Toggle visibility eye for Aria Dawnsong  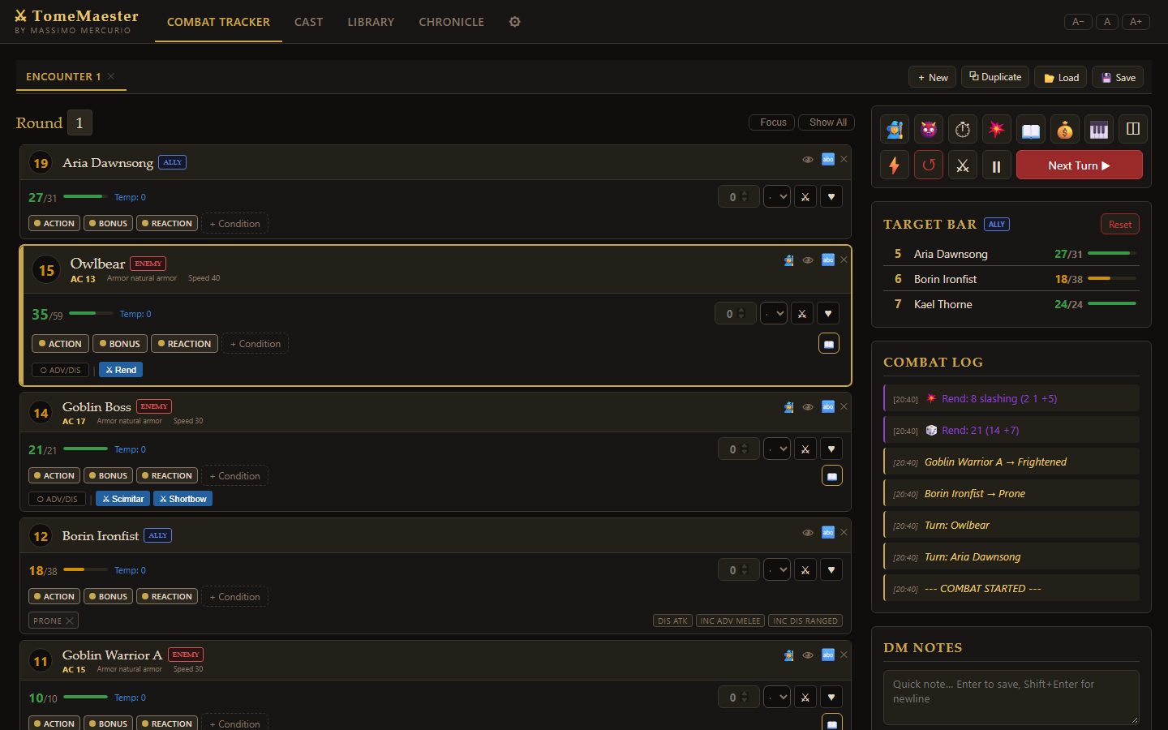coord(808,160)
